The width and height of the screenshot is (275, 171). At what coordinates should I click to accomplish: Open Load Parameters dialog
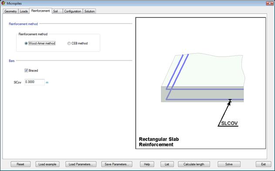pos(81,164)
